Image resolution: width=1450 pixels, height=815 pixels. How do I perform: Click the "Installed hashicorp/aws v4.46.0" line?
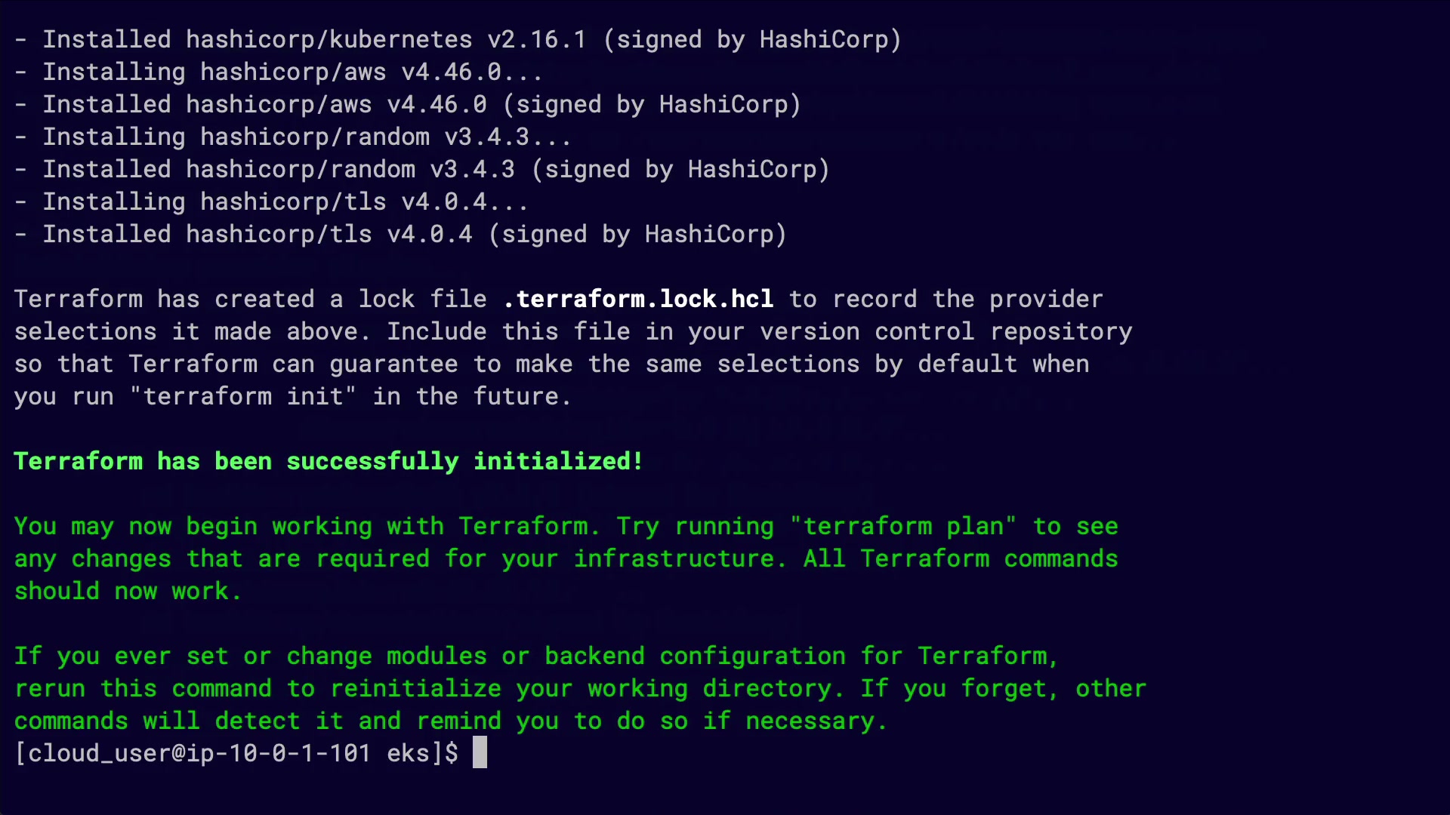[264, 105]
